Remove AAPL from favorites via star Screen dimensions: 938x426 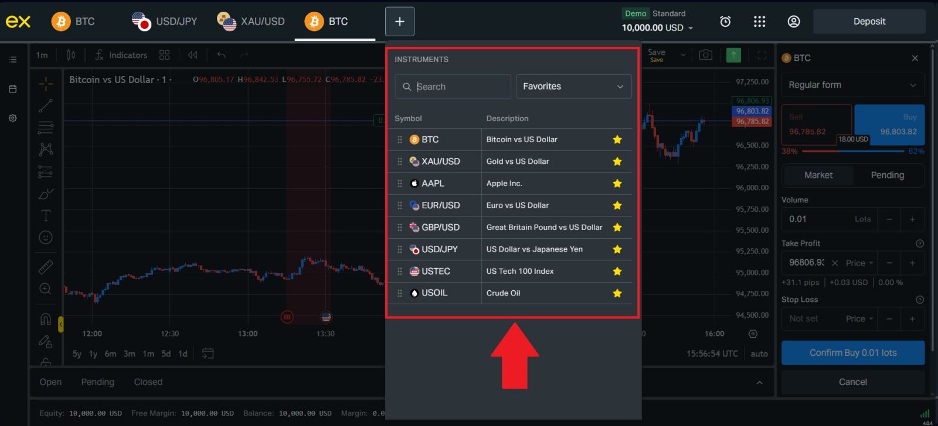617,184
